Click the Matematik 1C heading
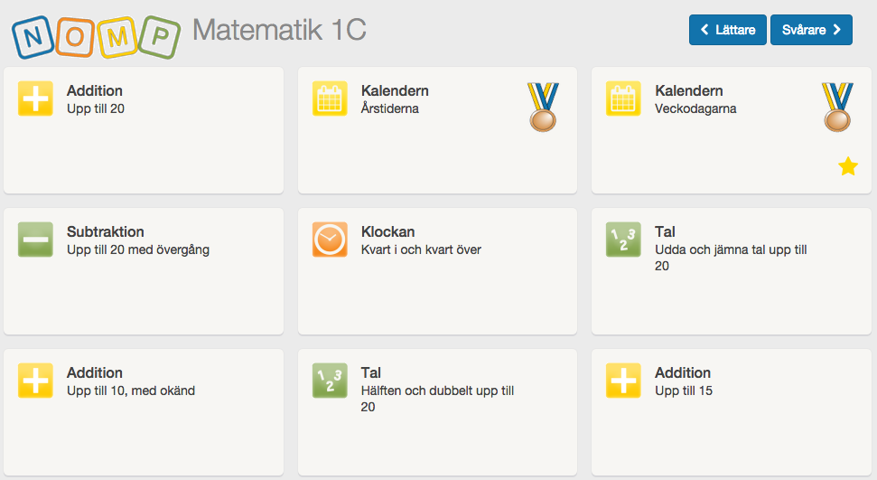 [x=280, y=30]
